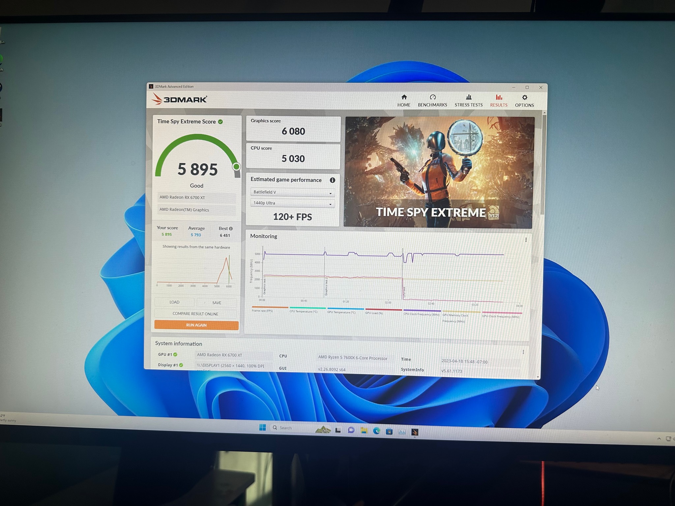Select the RESULTS tab
The image size is (675, 506).
click(x=499, y=100)
